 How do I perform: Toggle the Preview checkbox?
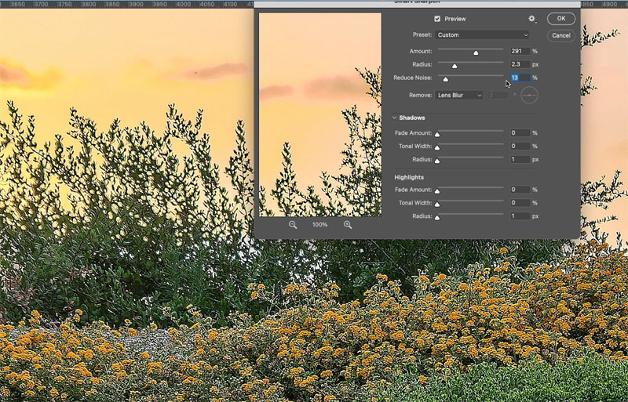(x=437, y=19)
